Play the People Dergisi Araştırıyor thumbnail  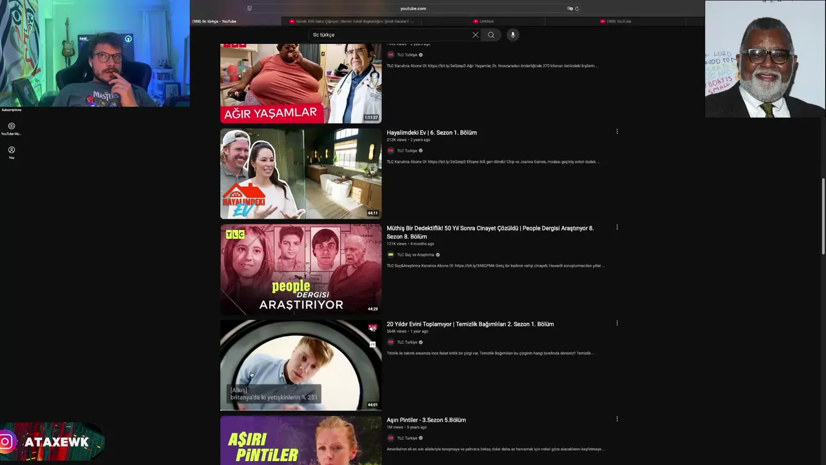tap(301, 269)
